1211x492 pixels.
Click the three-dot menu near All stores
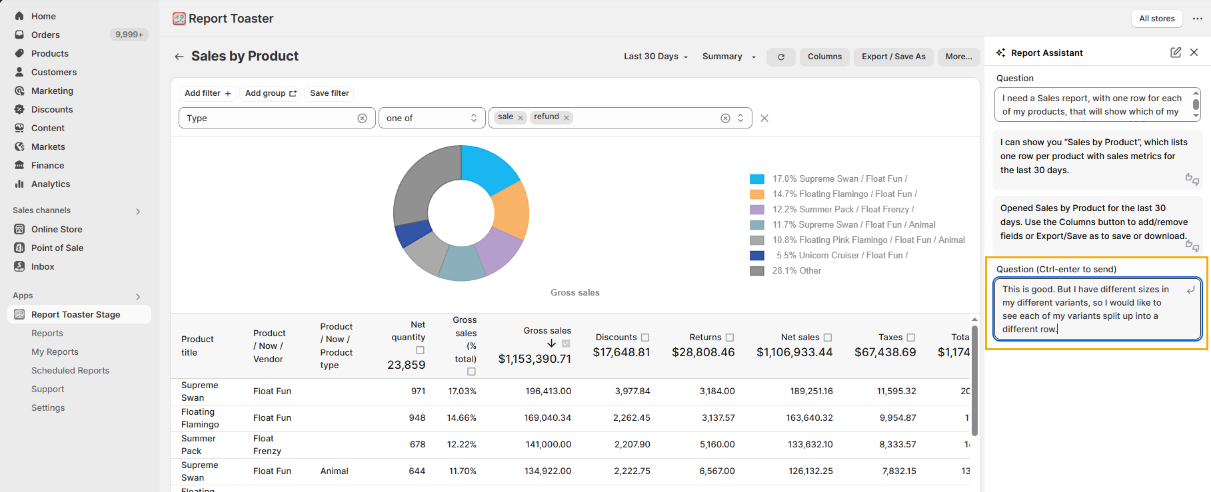pyautogui.click(x=1197, y=19)
